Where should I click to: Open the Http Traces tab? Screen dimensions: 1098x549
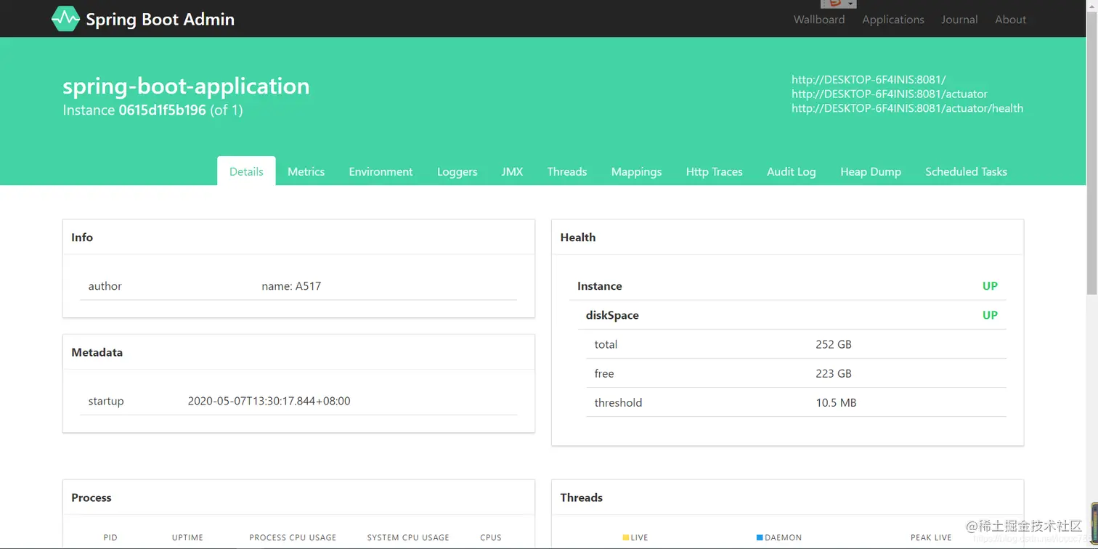click(x=714, y=171)
